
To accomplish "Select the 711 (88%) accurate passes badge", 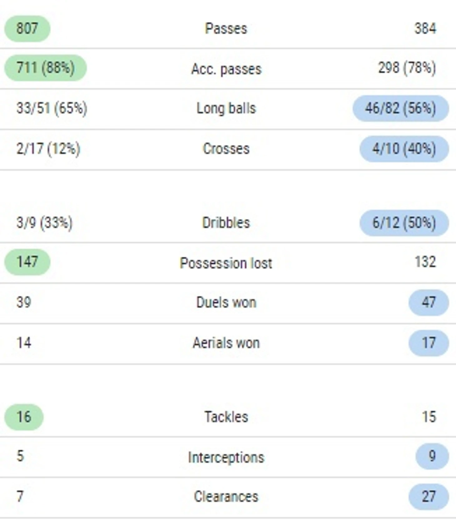I will (x=45, y=68).
